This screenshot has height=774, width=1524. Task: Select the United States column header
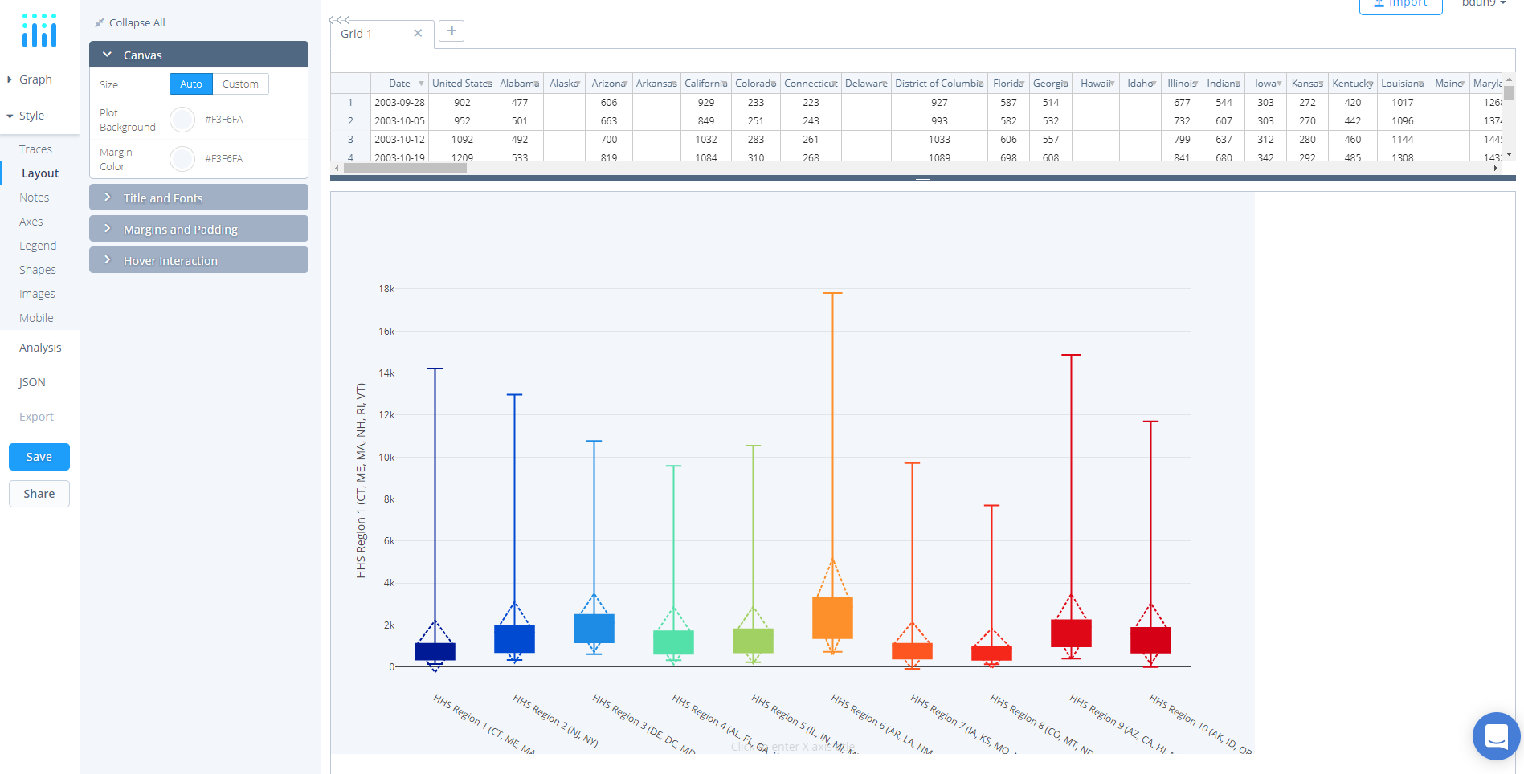(x=462, y=84)
